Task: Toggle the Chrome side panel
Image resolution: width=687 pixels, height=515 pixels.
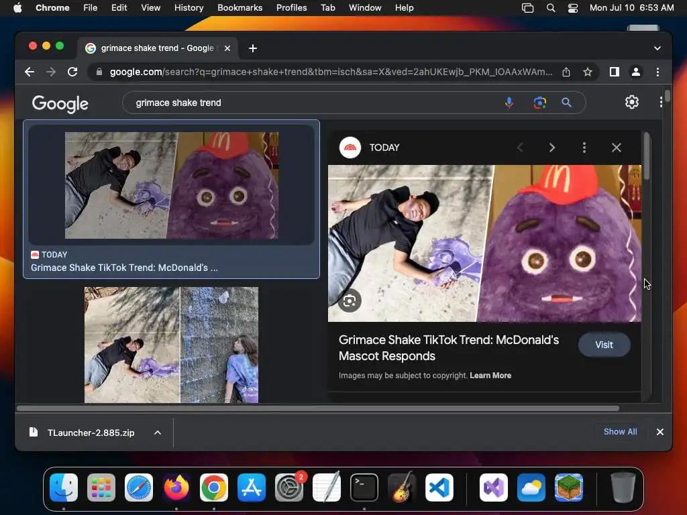Action: point(615,72)
